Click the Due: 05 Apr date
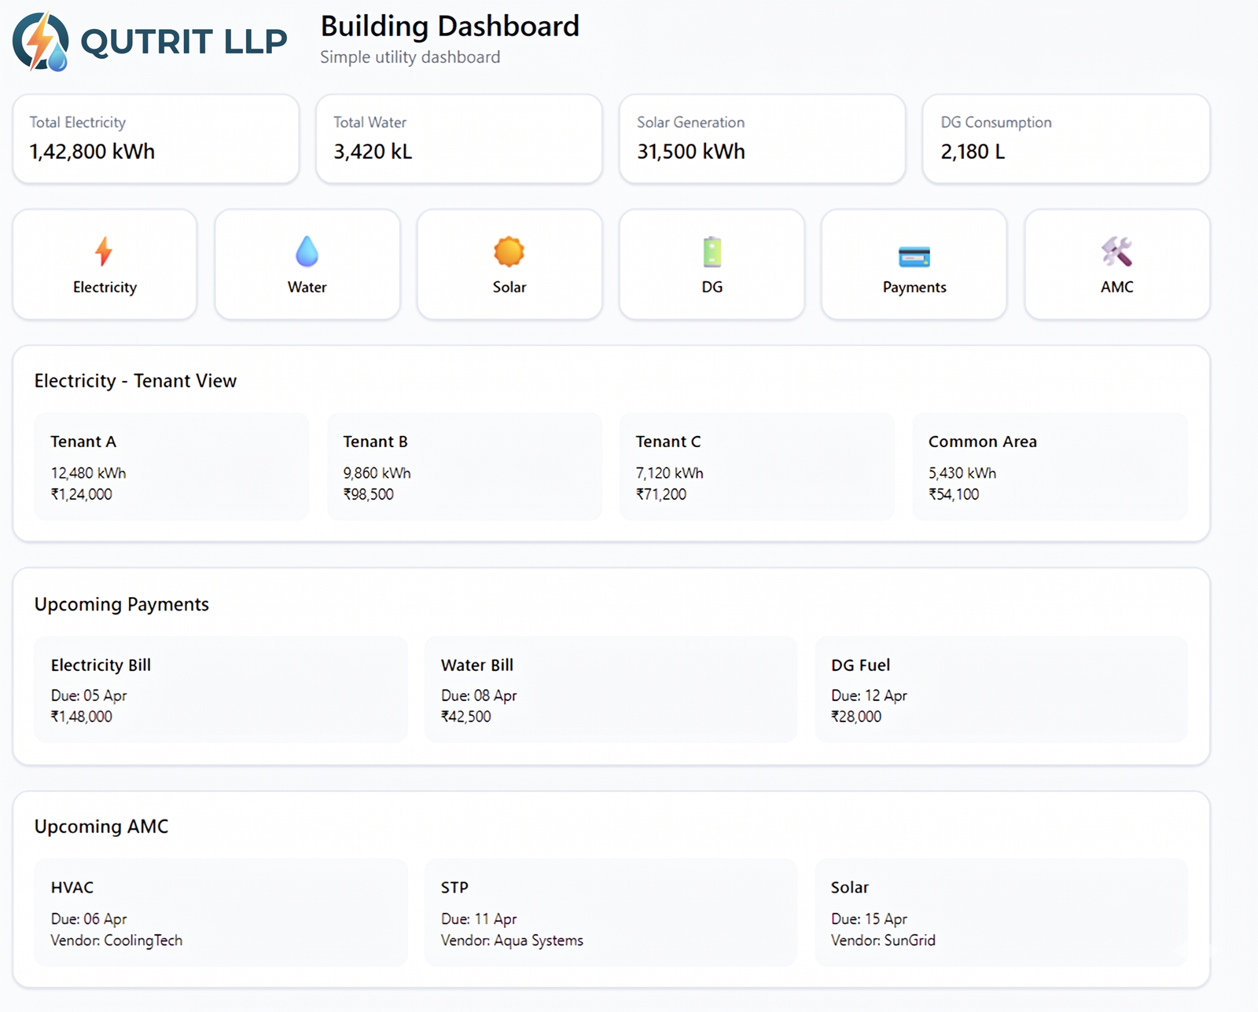 89,695
